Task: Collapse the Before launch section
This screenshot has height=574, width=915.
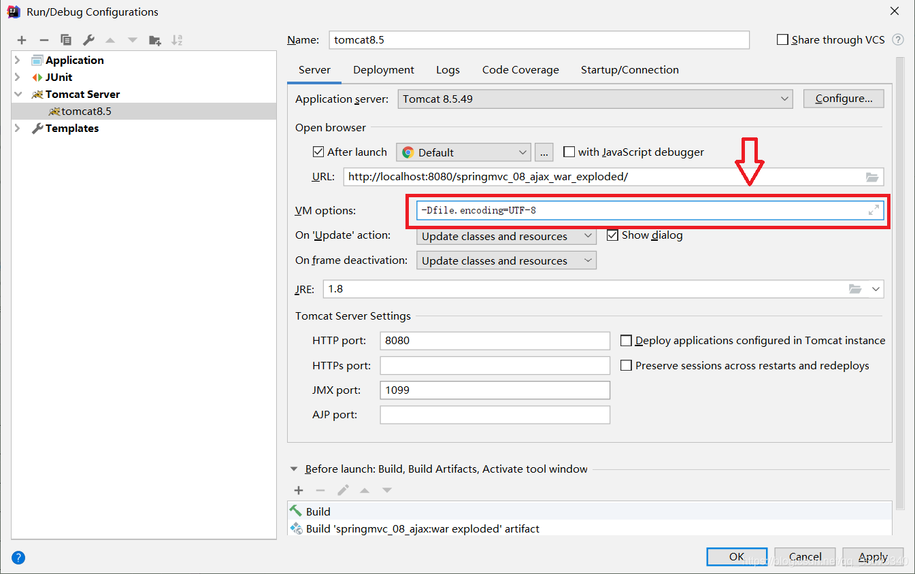Action: [x=294, y=469]
